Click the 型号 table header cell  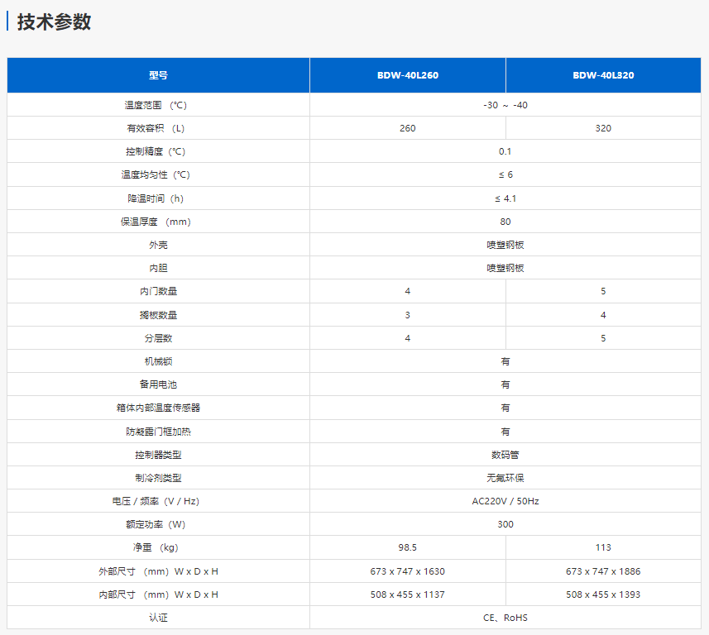click(158, 75)
